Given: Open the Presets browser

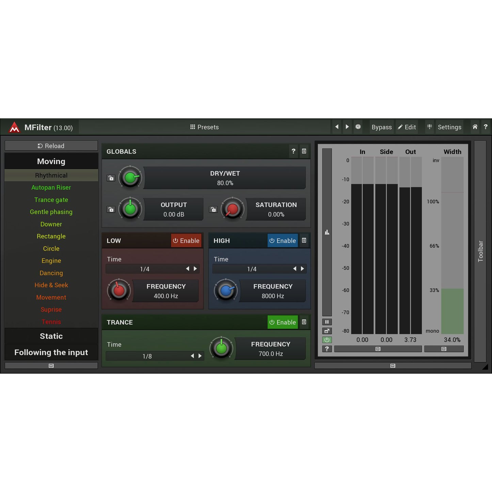Looking at the screenshot, I should coord(204,127).
